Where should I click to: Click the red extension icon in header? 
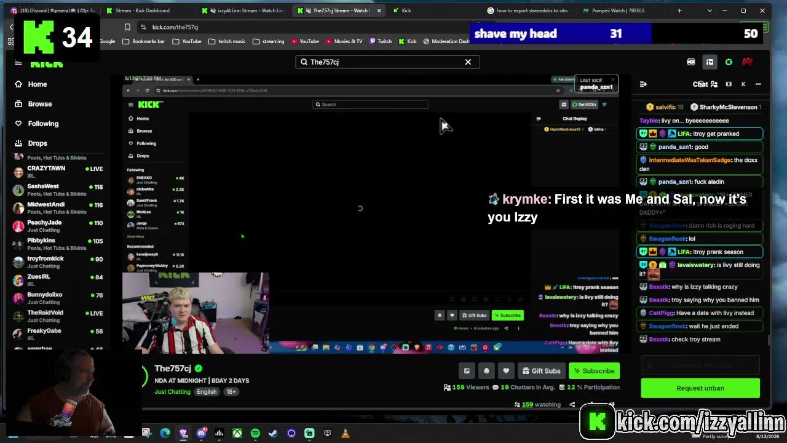pyautogui.click(x=747, y=62)
